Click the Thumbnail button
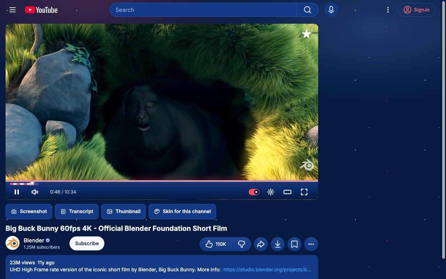 123,211
